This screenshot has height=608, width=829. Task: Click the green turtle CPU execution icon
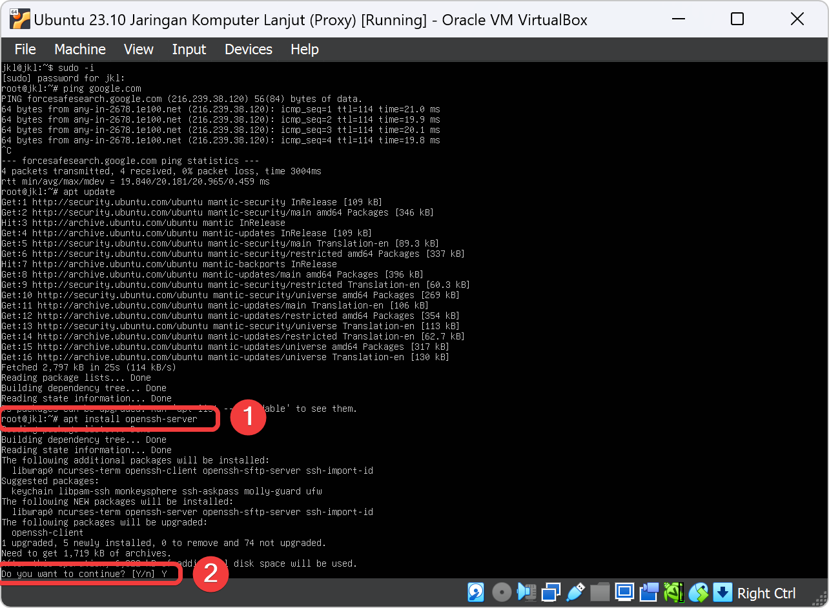point(673,592)
